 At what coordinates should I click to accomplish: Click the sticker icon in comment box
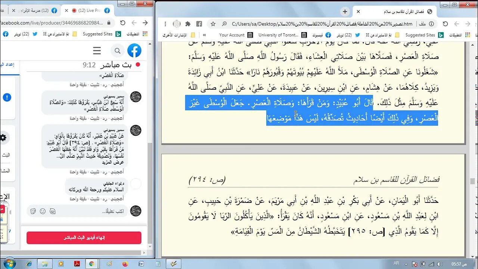coord(33,211)
